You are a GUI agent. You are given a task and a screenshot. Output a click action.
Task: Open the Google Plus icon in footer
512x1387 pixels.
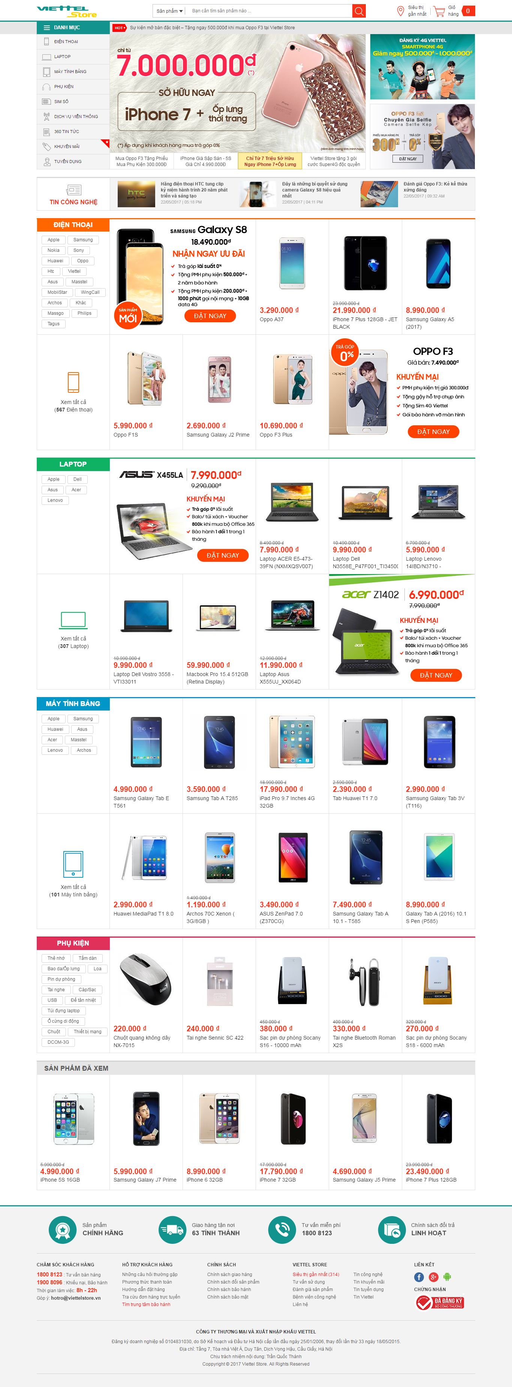pos(433,1276)
